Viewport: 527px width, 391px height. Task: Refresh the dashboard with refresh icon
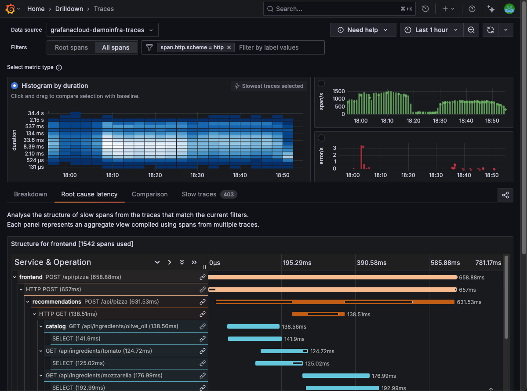tap(491, 30)
